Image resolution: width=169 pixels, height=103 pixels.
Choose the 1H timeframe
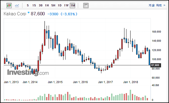point(47,5)
